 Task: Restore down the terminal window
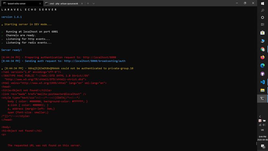pyautogui.click(x=245, y=3)
